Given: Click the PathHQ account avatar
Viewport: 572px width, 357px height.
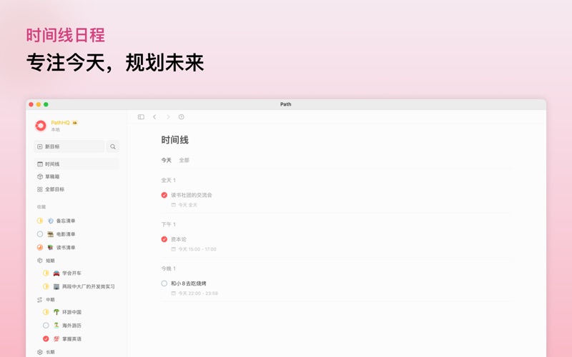Looking at the screenshot, I should [41, 126].
